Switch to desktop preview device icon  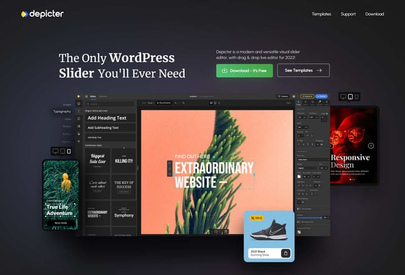343,96
